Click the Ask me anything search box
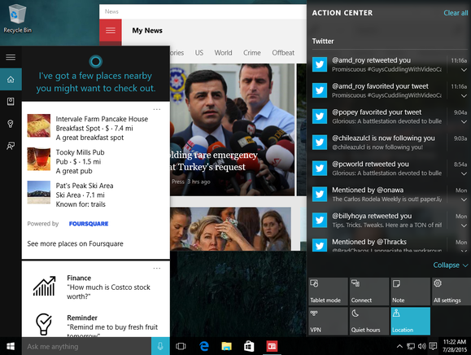Screen dimensions: 471x355 point(86,346)
